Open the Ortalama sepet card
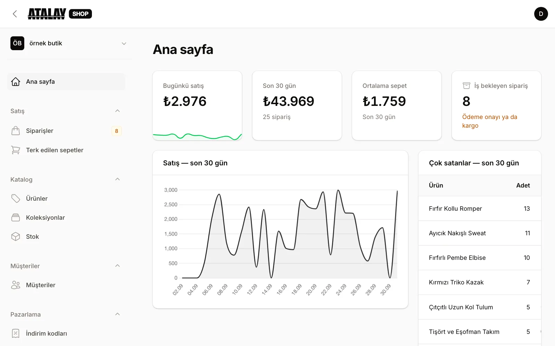Image resolution: width=555 pixels, height=346 pixels. 396,106
